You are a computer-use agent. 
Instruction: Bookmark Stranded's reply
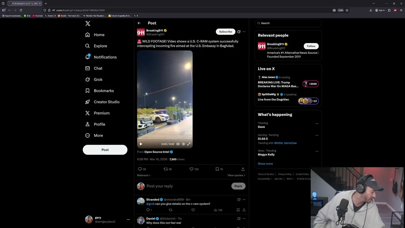point(238,210)
